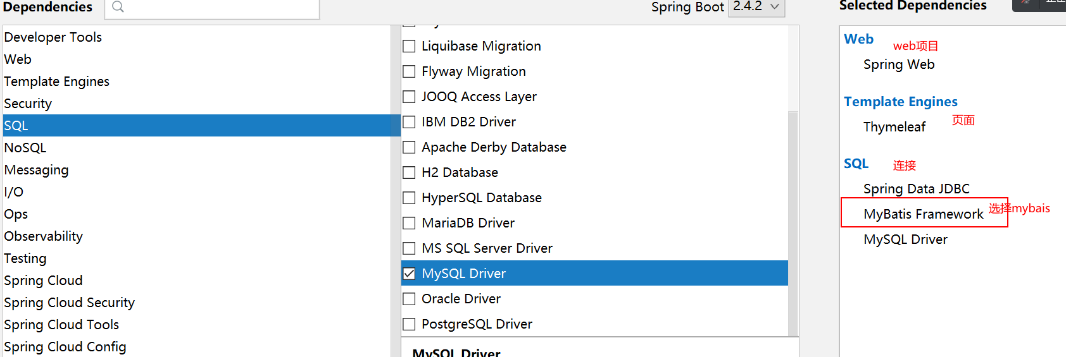
Task: Uncheck the MySQL Driver checkbox
Action: [410, 274]
